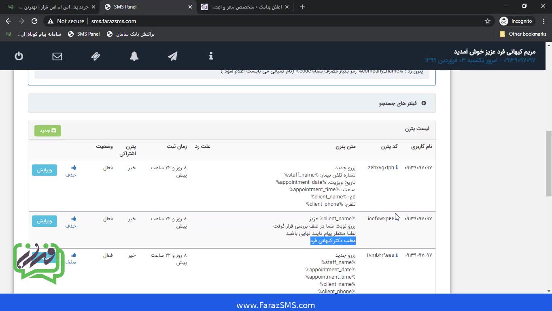
Task: Click the ticket icon in header
Action: coord(96,56)
